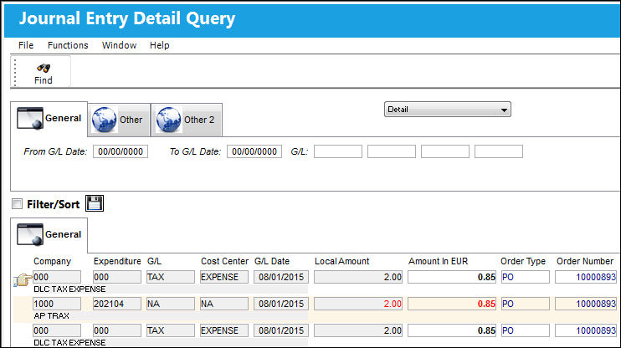Switch to the Other tab
This screenshot has width=621, height=348.
119,120
